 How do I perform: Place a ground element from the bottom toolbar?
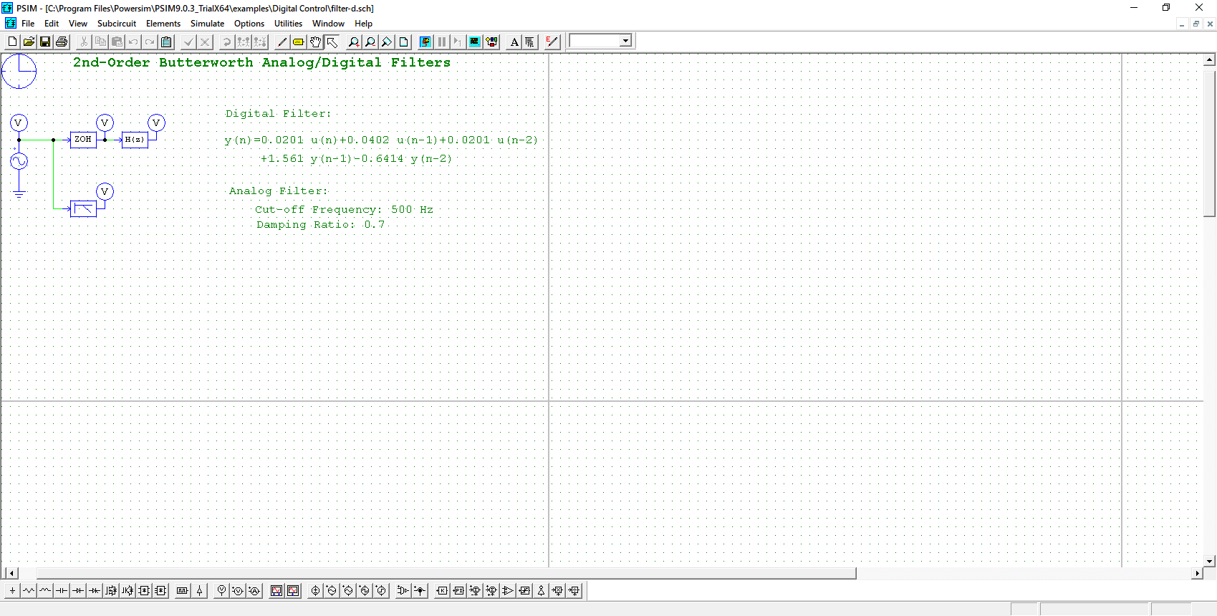click(12, 590)
